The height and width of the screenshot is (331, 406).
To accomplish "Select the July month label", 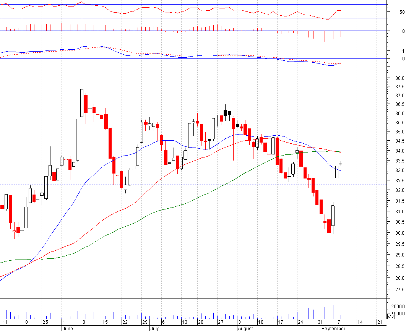I will (154, 329).
